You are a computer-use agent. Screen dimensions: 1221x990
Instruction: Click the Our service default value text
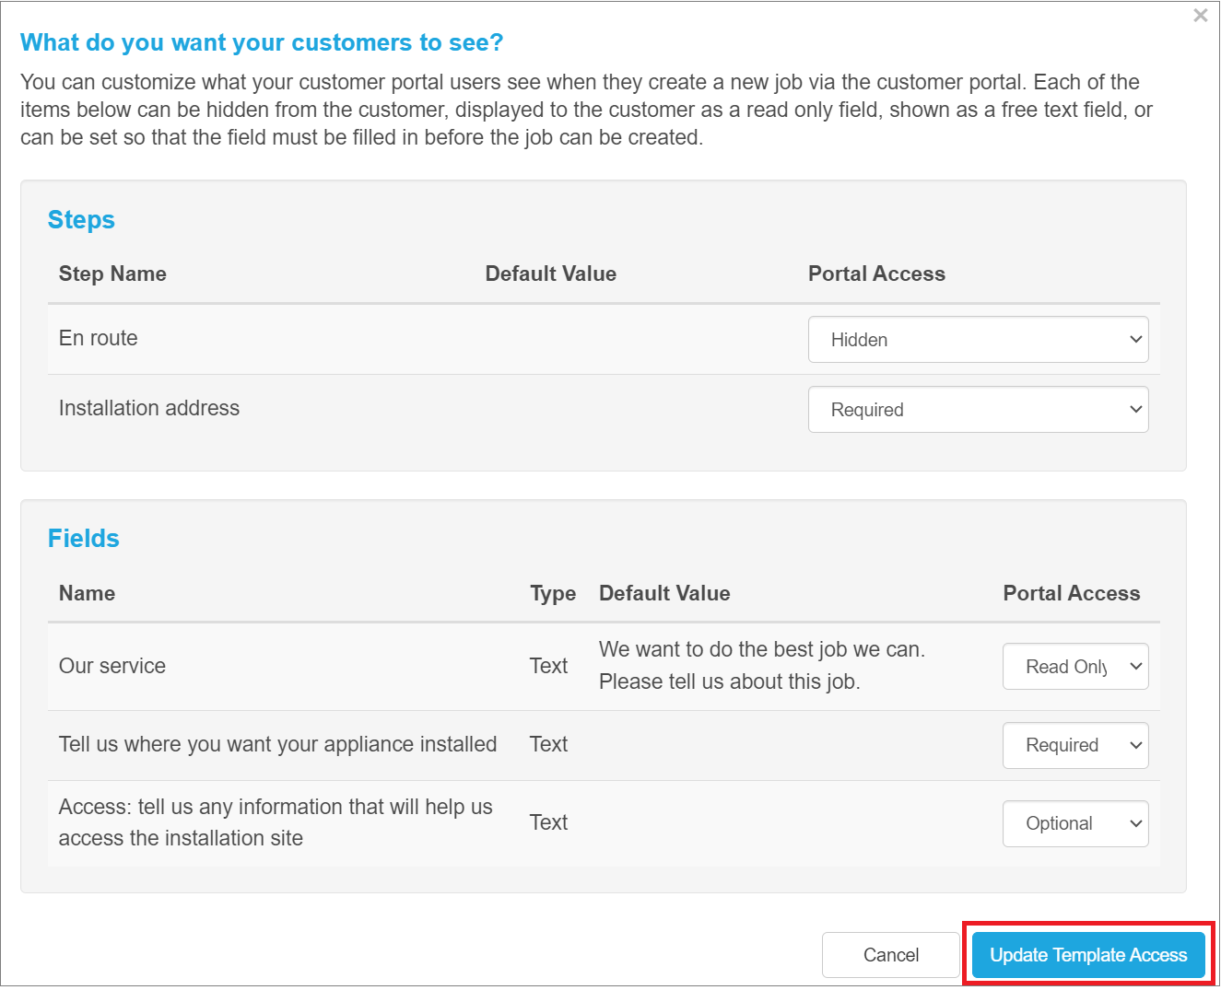[762, 666]
